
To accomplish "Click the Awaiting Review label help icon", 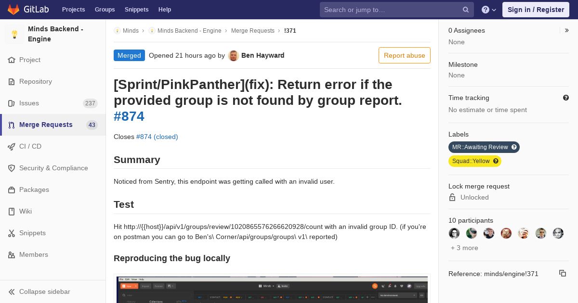I will click(x=514, y=147).
